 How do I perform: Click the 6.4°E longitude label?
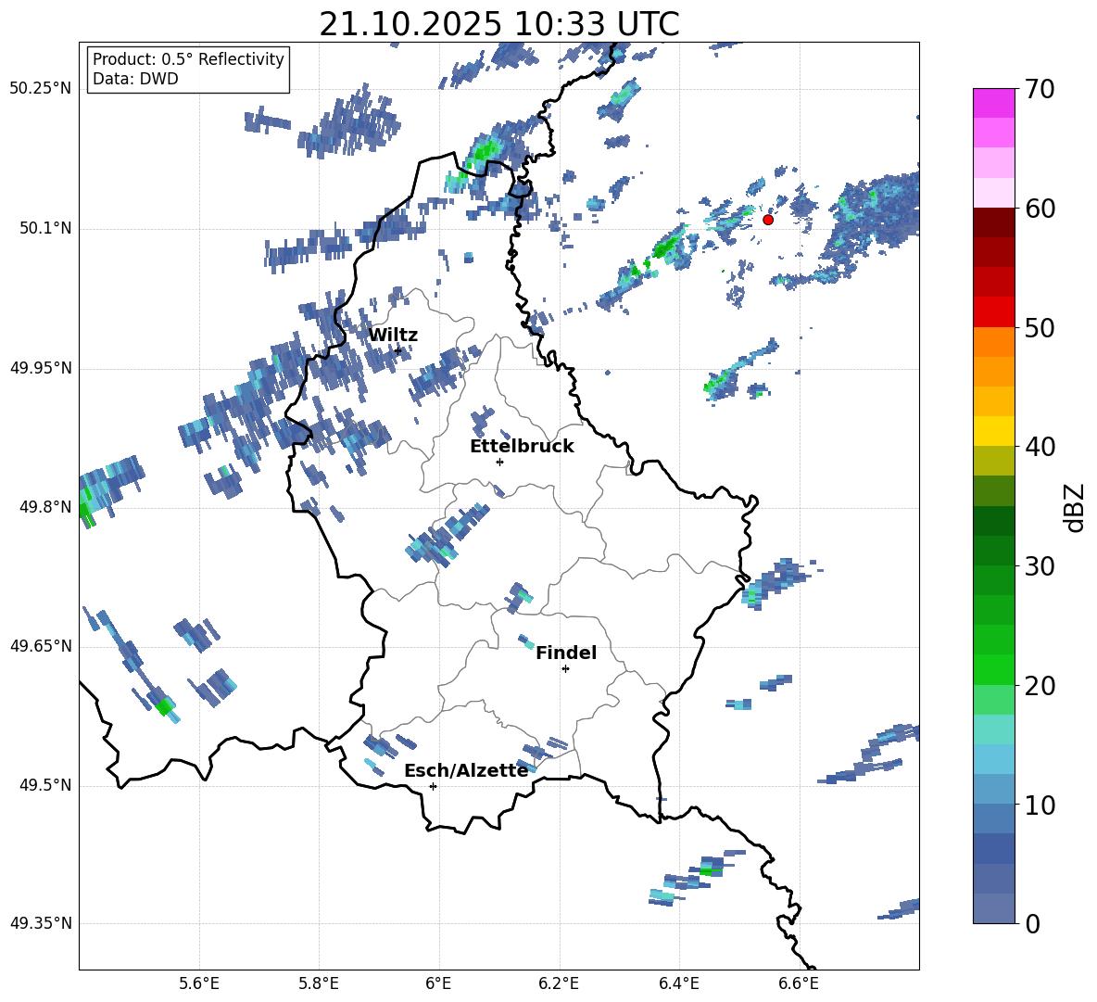pyautogui.click(x=678, y=983)
